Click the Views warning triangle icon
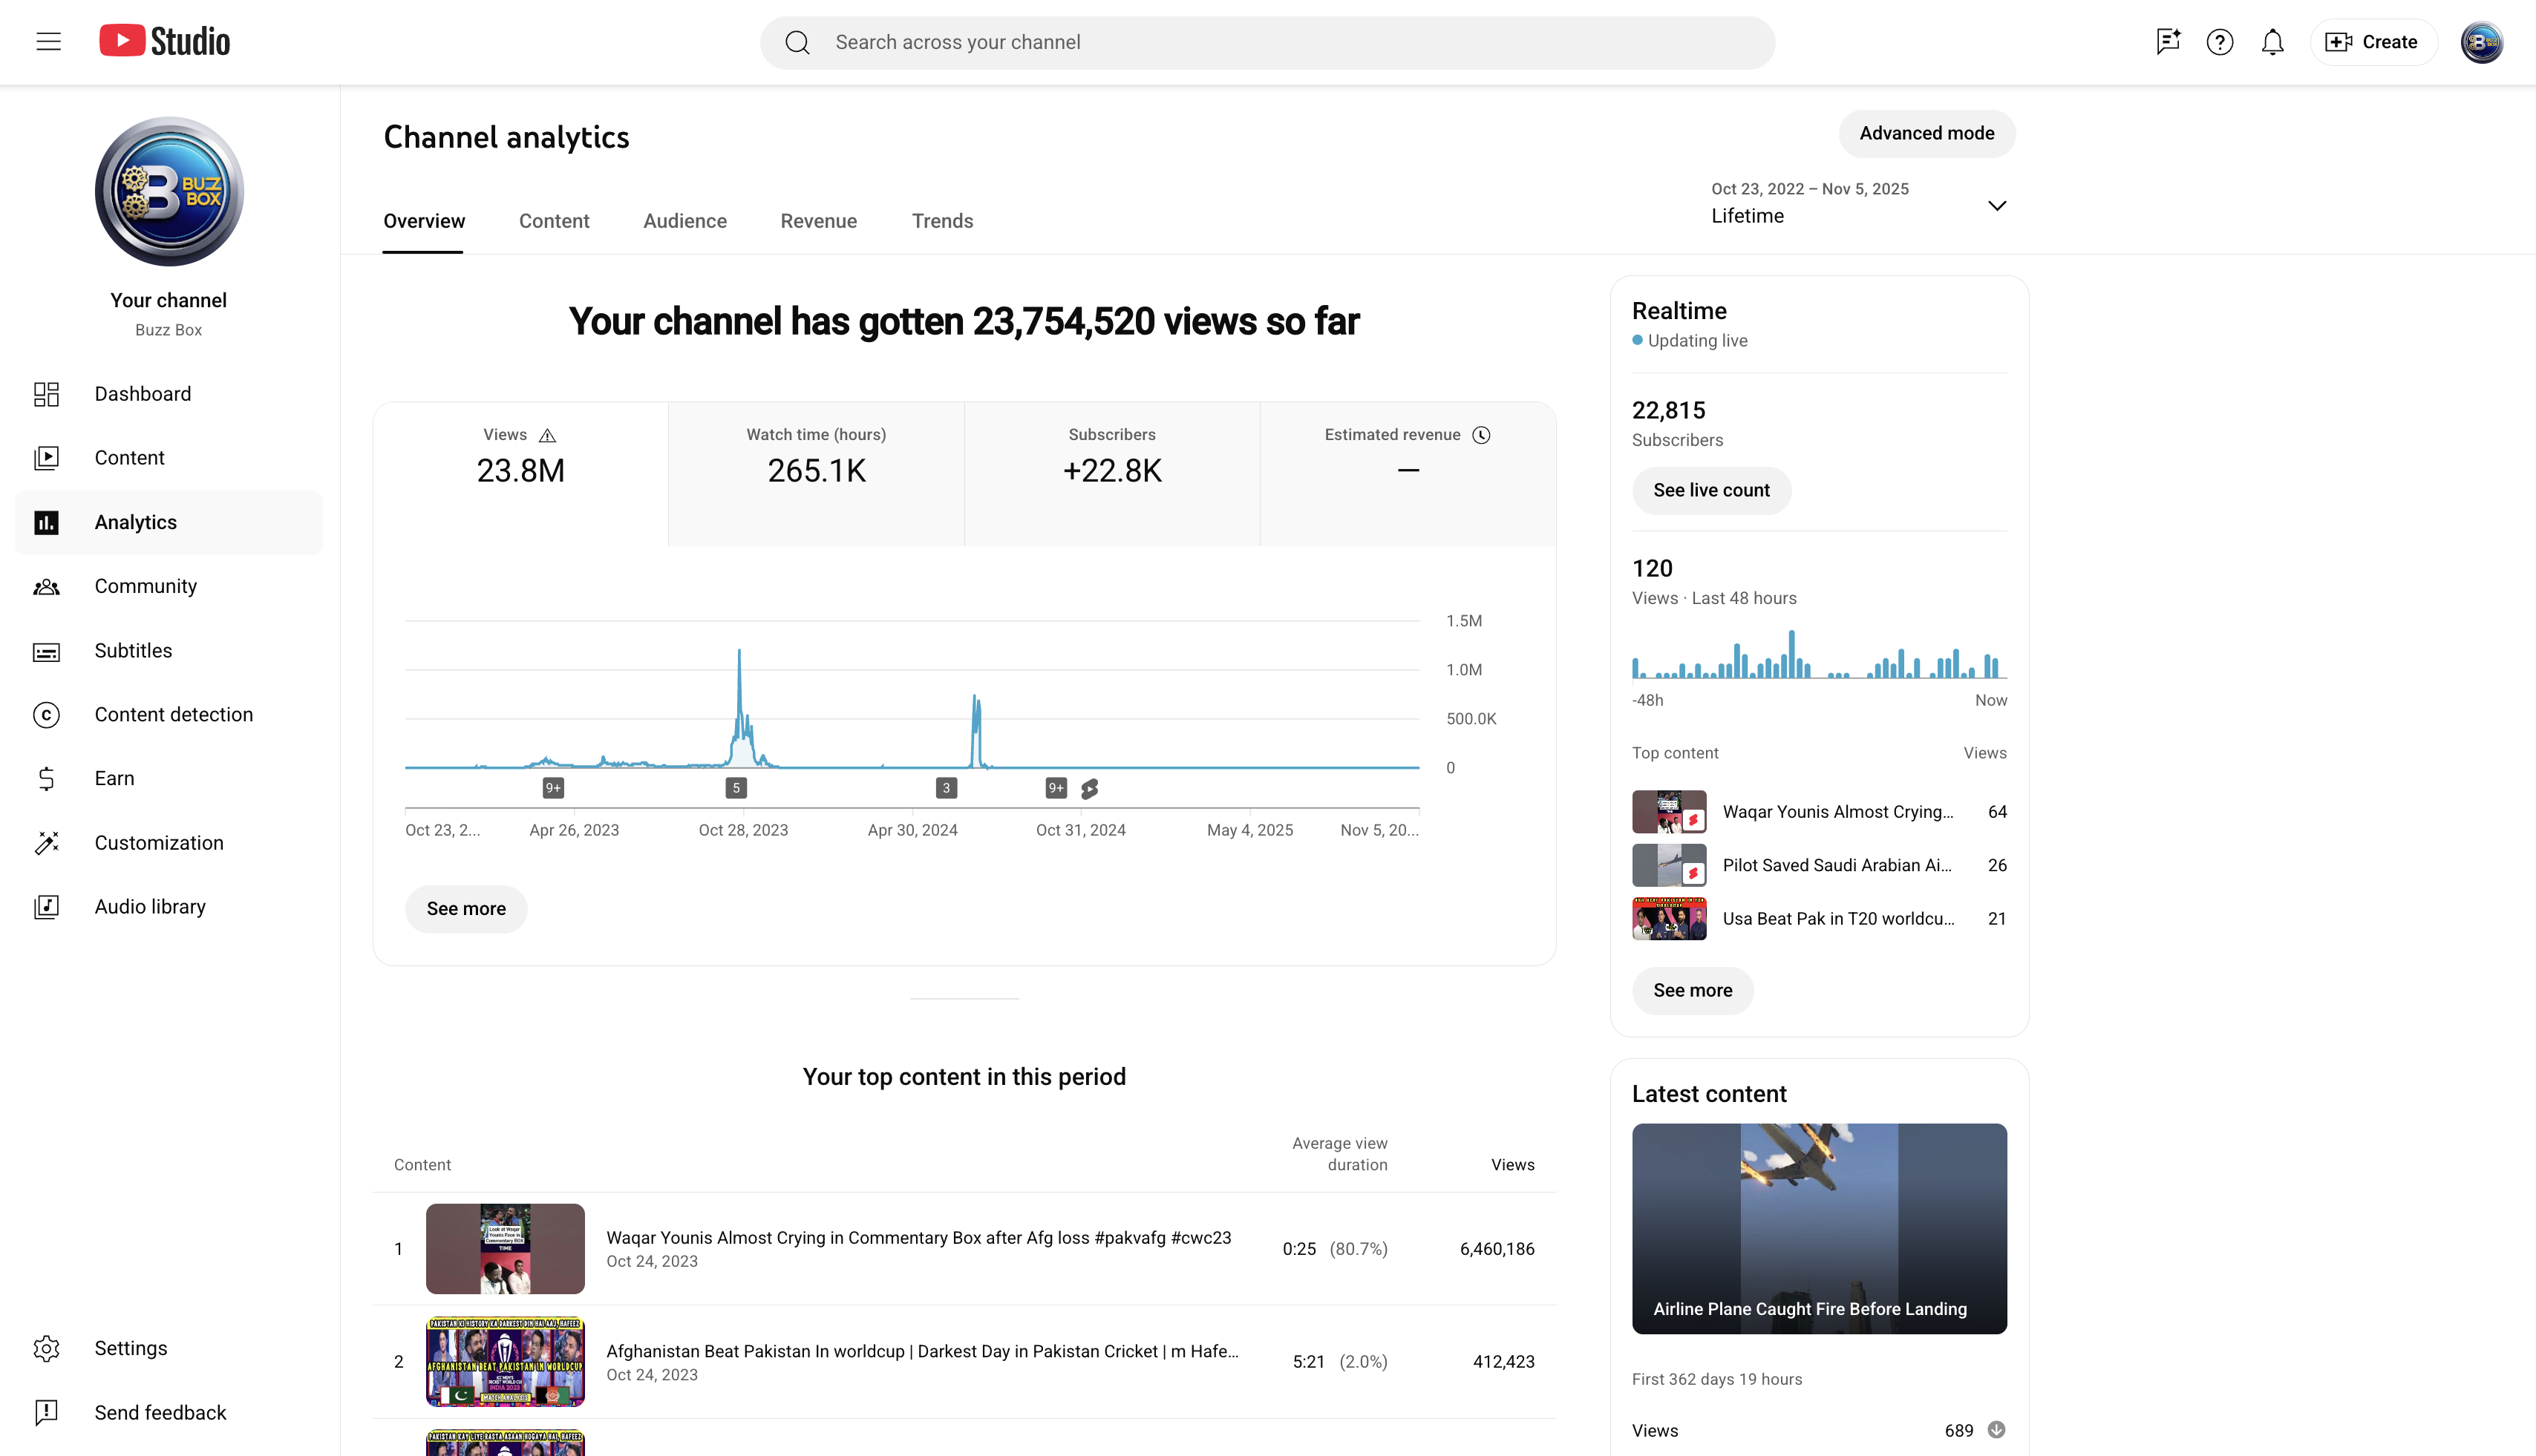Viewport: 2536px width, 1456px height. 547,435
